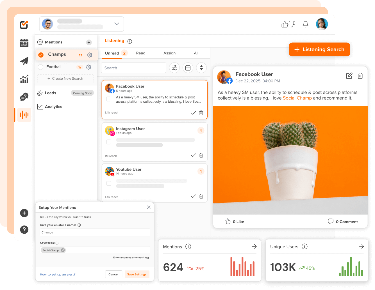Open settings gear for Football search
This screenshot has width=375, height=290.
point(88,67)
